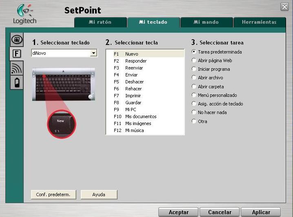
Task: Open the hot keys settings sidebar icon
Action: (16, 40)
